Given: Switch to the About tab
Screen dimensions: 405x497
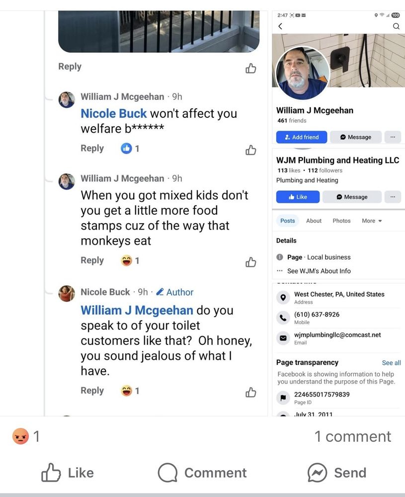Looking at the screenshot, I should point(314,221).
